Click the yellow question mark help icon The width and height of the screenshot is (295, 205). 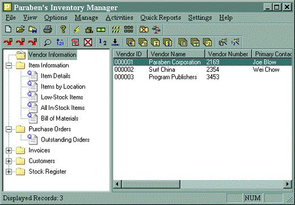(x=63, y=29)
